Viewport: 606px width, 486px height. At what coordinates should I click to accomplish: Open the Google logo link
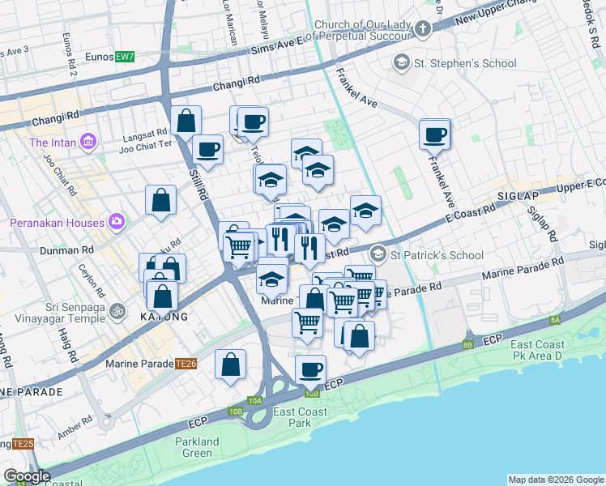point(27,476)
